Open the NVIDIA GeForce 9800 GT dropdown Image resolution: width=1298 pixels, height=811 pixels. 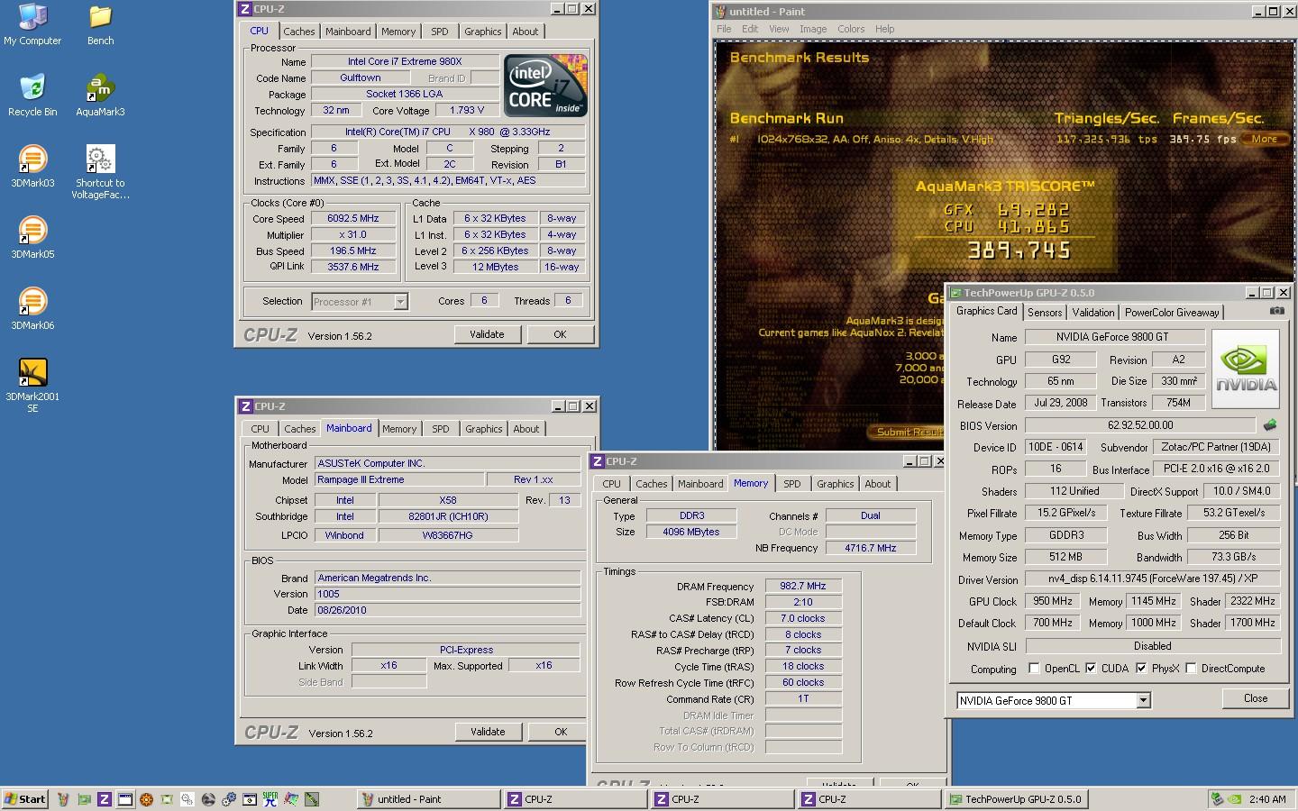tap(1143, 701)
